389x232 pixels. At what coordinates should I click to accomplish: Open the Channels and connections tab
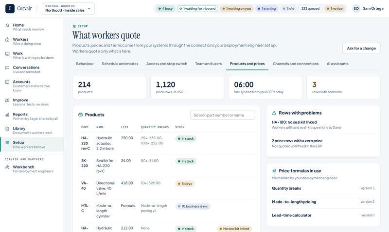(x=296, y=64)
